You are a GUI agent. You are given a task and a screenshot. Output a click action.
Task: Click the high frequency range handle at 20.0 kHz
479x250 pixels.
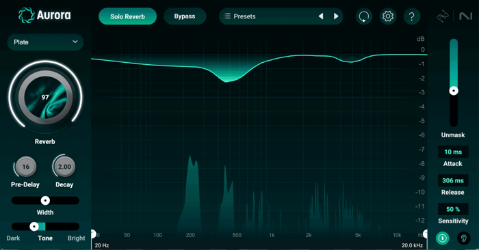pos(426,234)
